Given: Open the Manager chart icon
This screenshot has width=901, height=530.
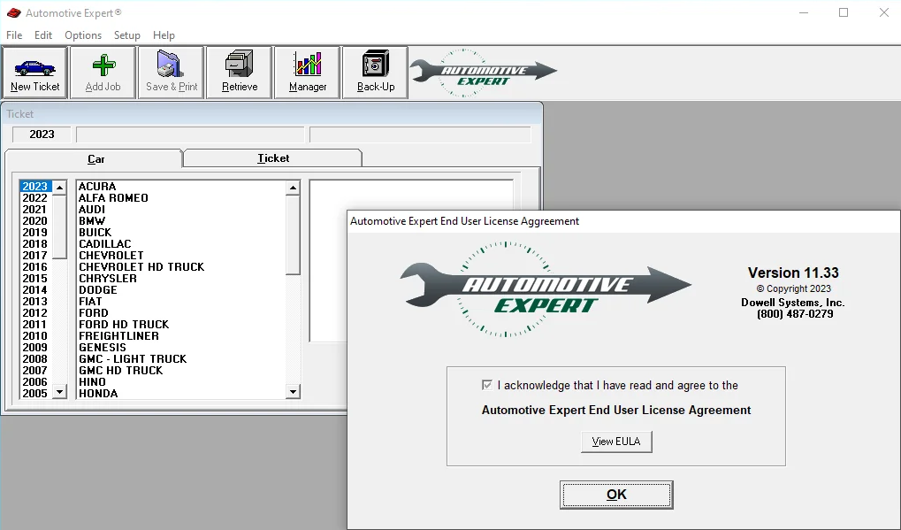Looking at the screenshot, I should (308, 64).
